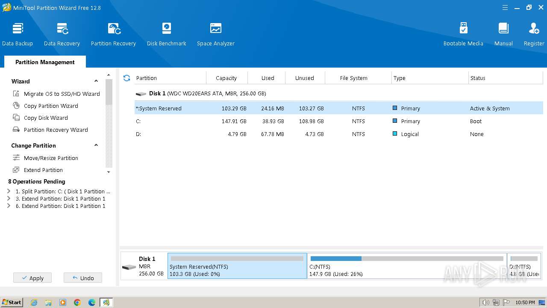Click the sidebar scrollbar thumb
547x308 pixels.
(109, 92)
